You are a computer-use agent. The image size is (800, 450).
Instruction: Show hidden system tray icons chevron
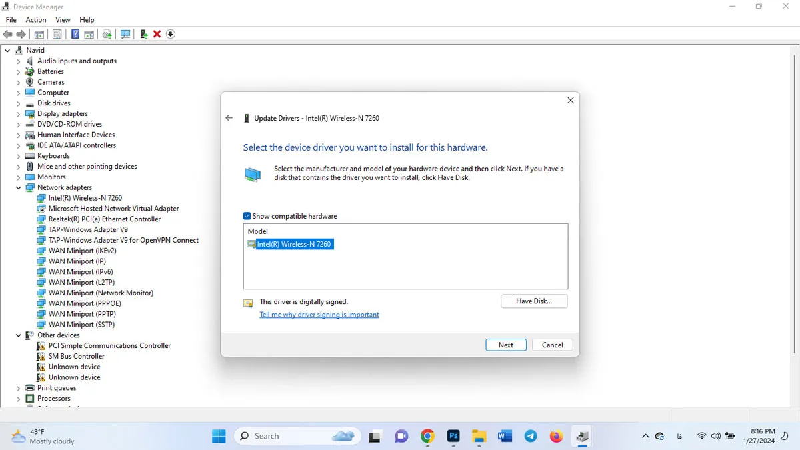645,436
